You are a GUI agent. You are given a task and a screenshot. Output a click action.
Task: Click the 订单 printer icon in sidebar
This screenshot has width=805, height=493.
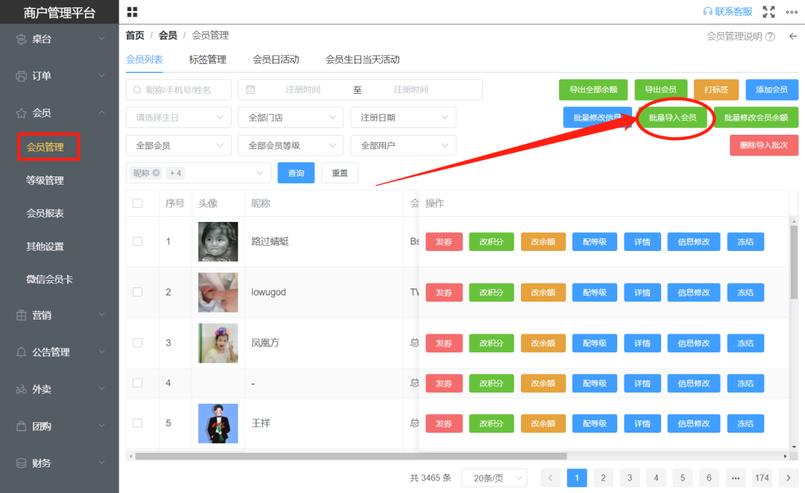click(21, 76)
